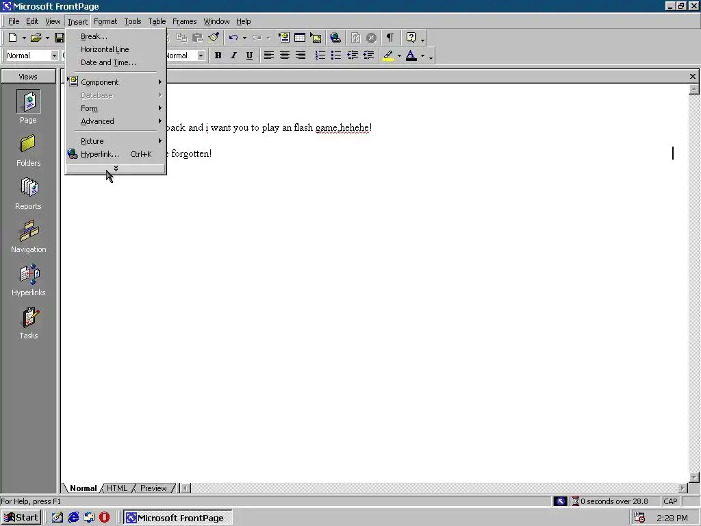The image size is (701, 526).
Task: Choose Hyperlink... from the Insert menu
Action: click(116, 154)
